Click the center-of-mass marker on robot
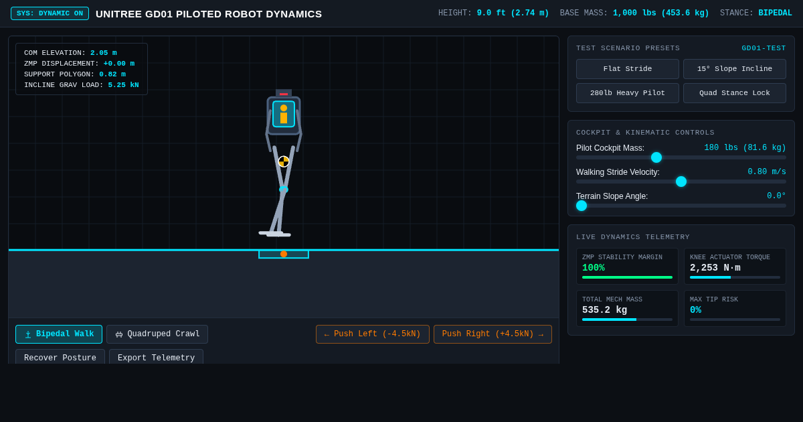This screenshot has width=803, height=422. tap(284, 161)
